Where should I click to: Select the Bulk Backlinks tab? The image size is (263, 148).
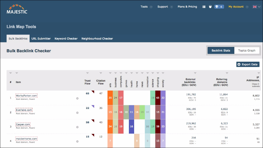(x=18, y=38)
